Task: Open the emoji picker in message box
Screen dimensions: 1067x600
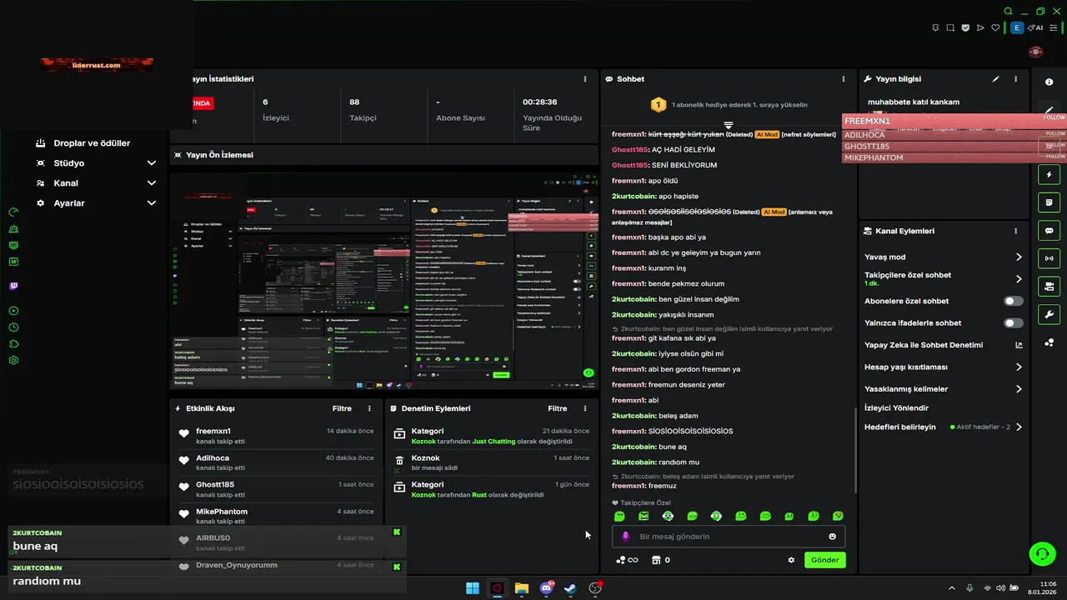Action: (832, 537)
